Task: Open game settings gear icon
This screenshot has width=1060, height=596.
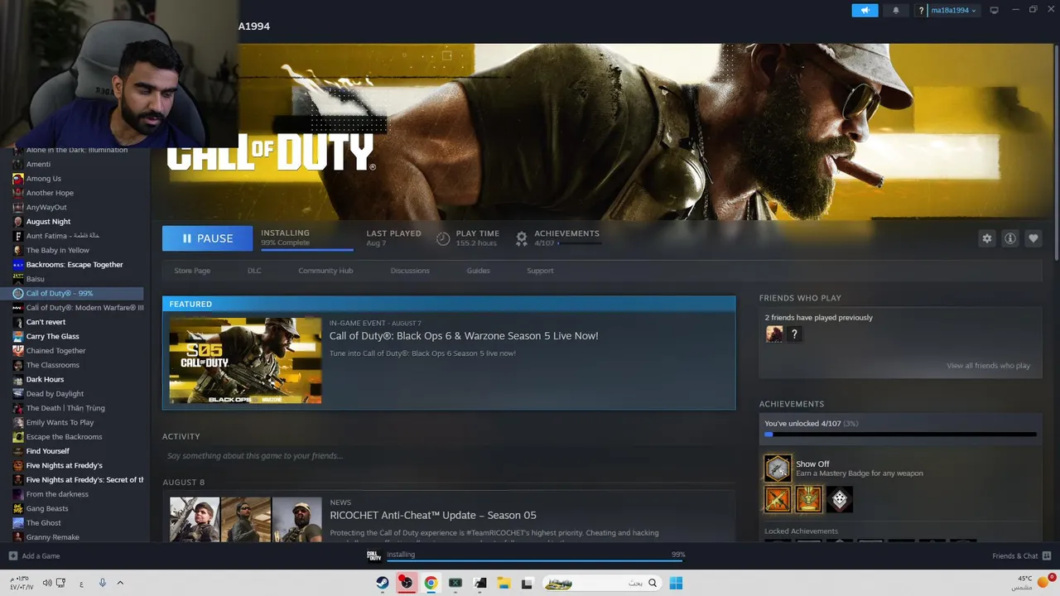Action: click(x=987, y=238)
